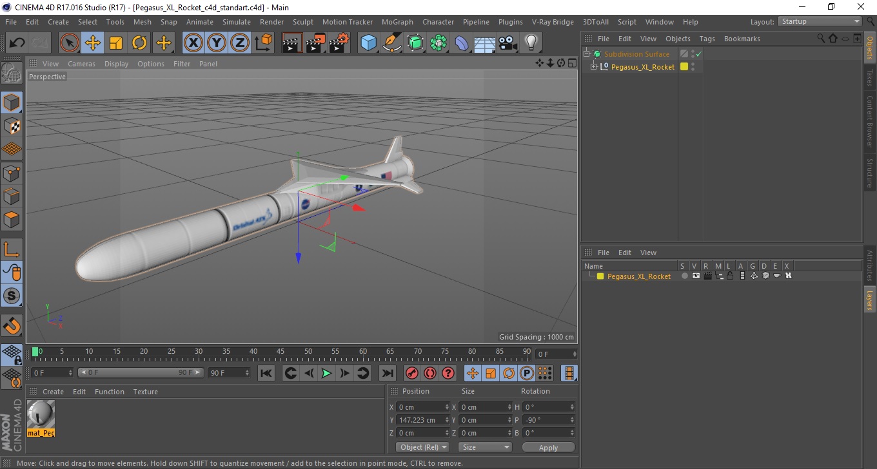Viewport: 877px width, 469px height.
Task: Add a Light object
Action: click(531, 43)
